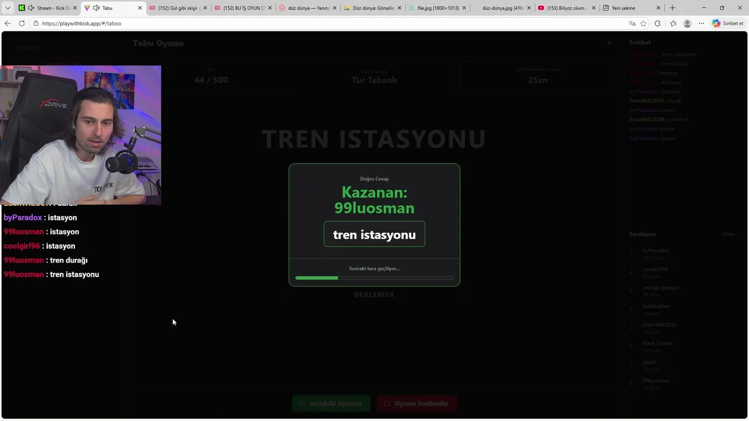The width and height of the screenshot is (749, 421).
Task: Click byParadox : istasyon chat message
Action: click(40, 218)
